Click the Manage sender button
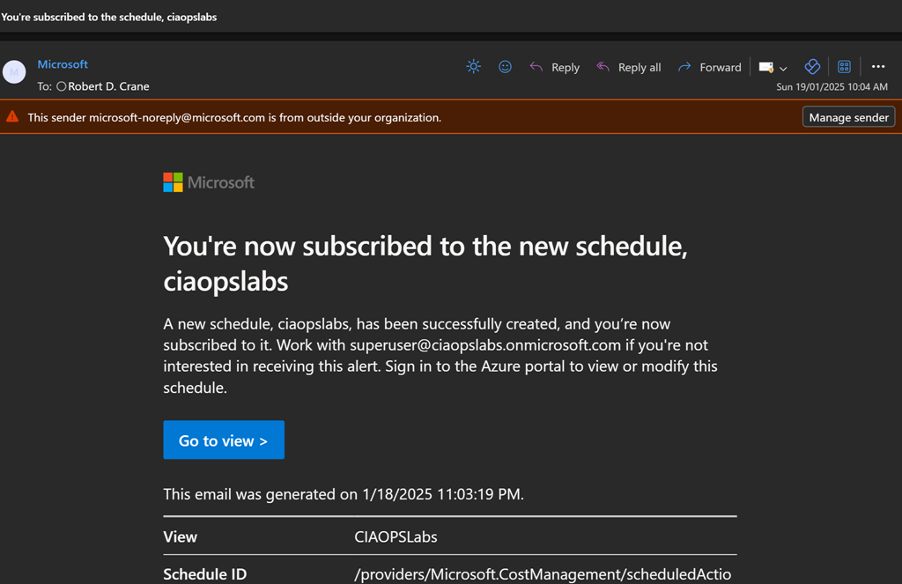This screenshot has height=584, width=902. [x=848, y=117]
